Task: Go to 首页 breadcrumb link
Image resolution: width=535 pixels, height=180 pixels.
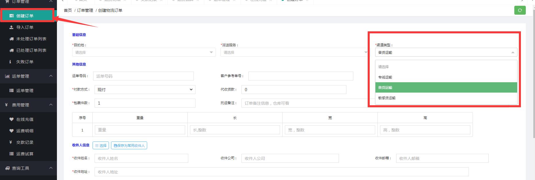Action: (68, 10)
